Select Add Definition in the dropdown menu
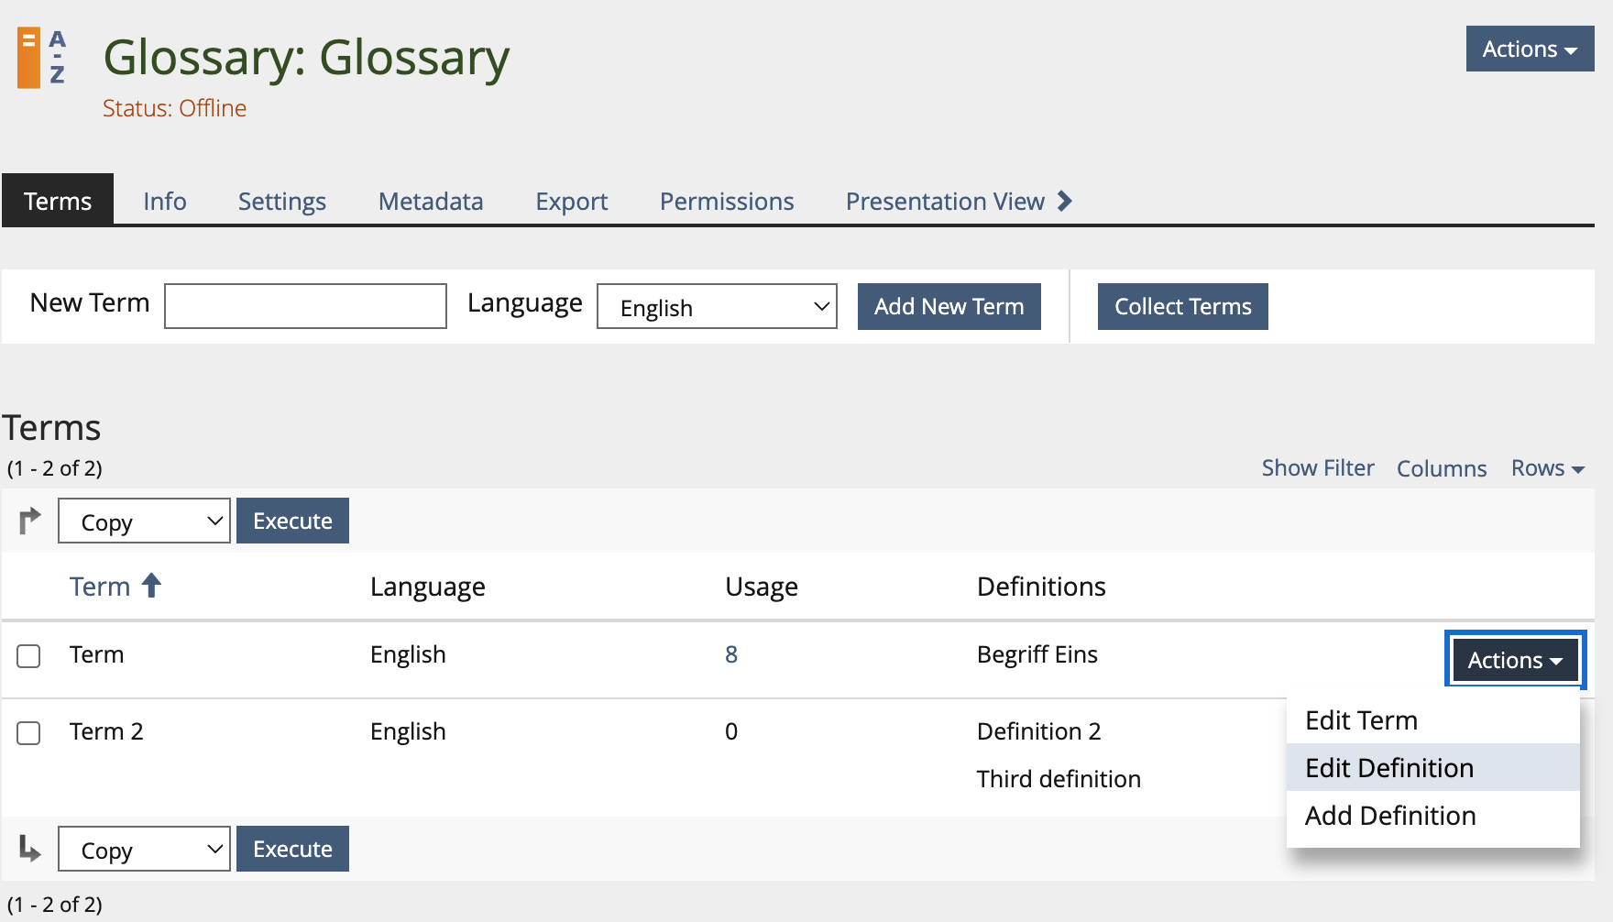The height and width of the screenshot is (922, 1613). pyautogui.click(x=1390, y=816)
